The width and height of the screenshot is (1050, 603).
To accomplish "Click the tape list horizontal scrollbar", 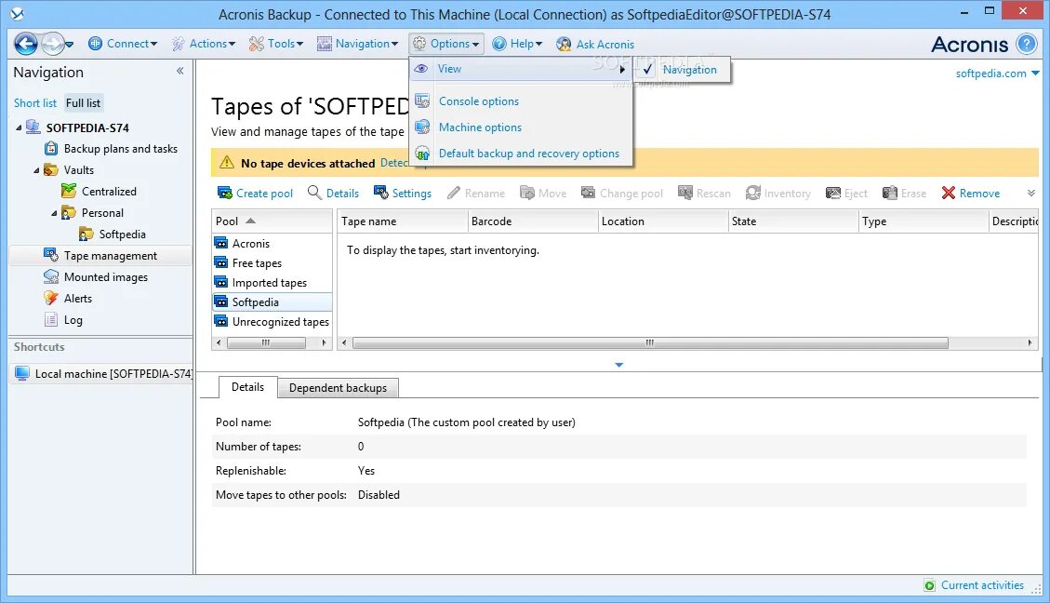I will tap(649, 343).
